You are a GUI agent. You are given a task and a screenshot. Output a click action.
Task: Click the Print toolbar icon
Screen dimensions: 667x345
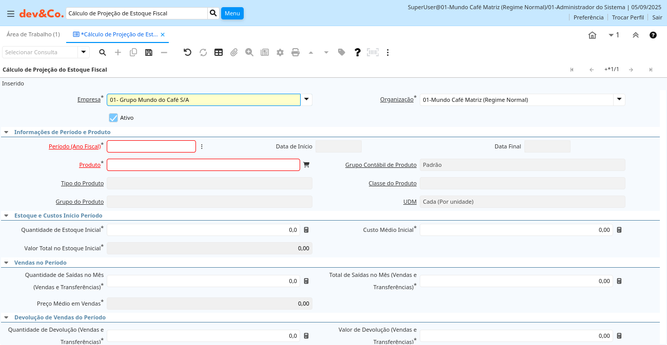pos(296,52)
